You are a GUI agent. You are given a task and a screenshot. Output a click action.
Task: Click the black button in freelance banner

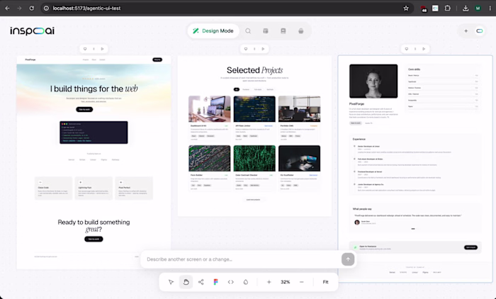pos(470,247)
